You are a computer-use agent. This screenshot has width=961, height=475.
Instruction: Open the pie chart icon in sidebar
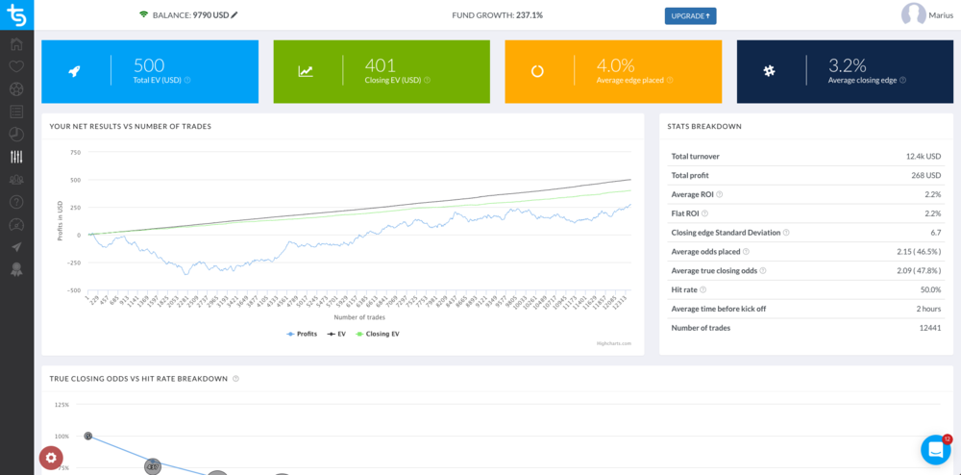click(x=16, y=135)
